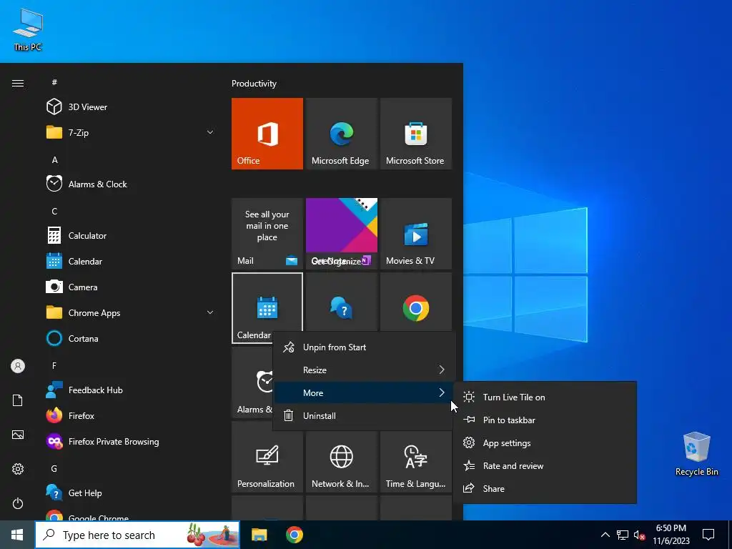The width and height of the screenshot is (732, 549).
Task: Open Alarms & Clock in the app list
Action: click(x=131, y=184)
